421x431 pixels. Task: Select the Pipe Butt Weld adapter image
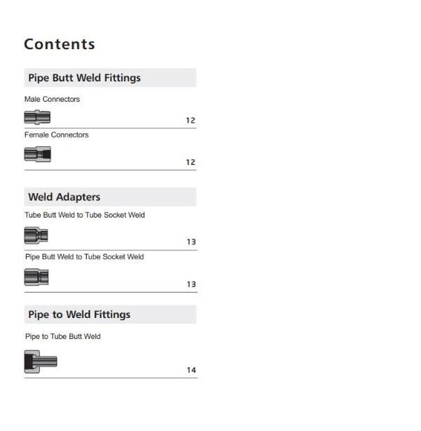(36, 277)
